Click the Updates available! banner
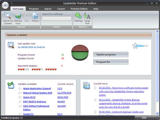This screenshot has height=120, width=160. (x=78, y=35)
